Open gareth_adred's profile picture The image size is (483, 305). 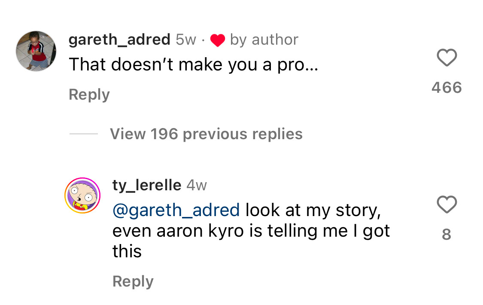pyautogui.click(x=36, y=51)
